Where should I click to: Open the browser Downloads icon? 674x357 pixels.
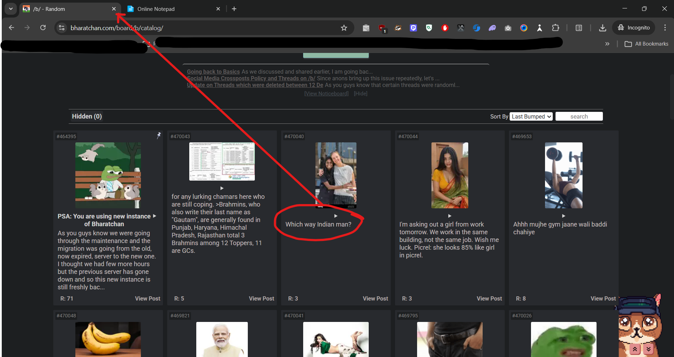(602, 28)
